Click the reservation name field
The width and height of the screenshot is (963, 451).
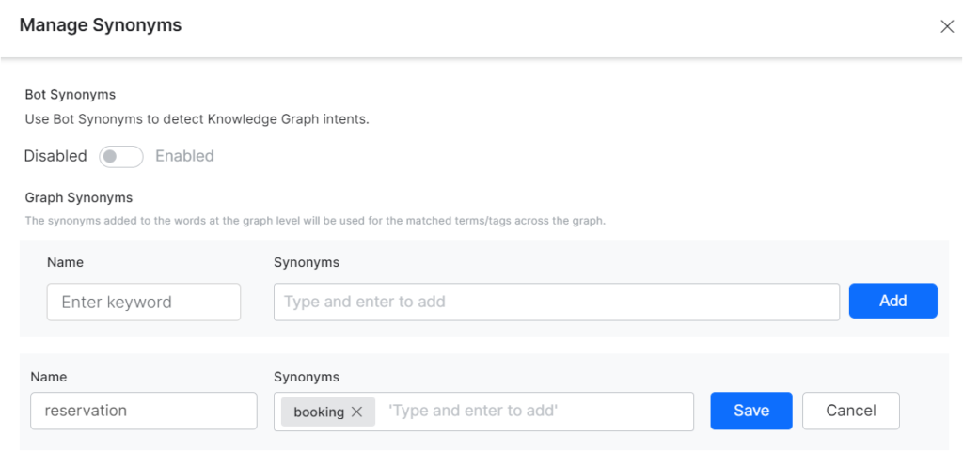pos(144,411)
